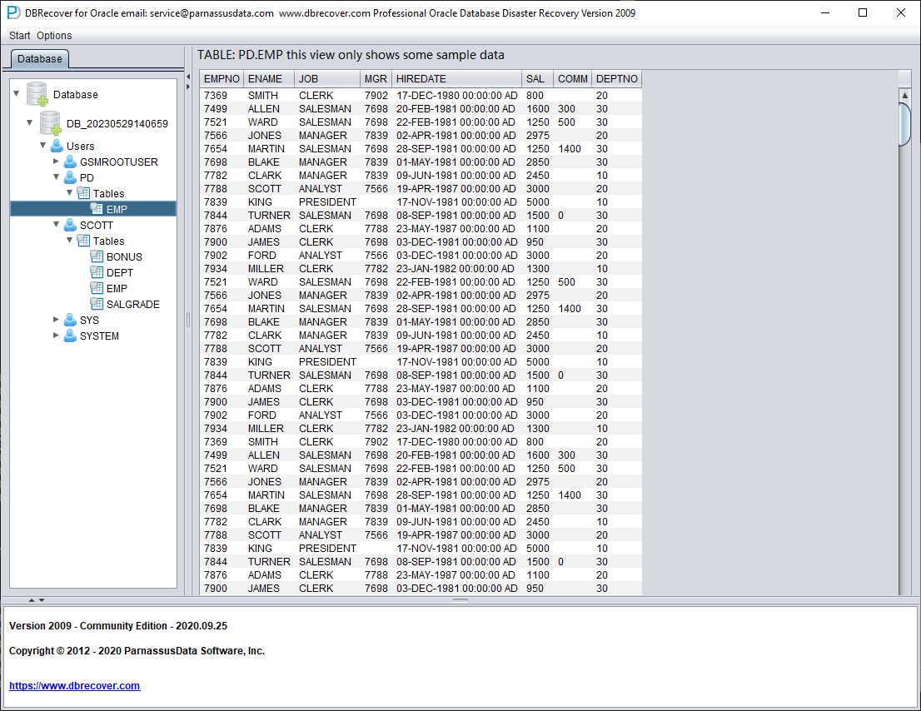
Task: Click the Tables icon under PD
Action: click(84, 193)
